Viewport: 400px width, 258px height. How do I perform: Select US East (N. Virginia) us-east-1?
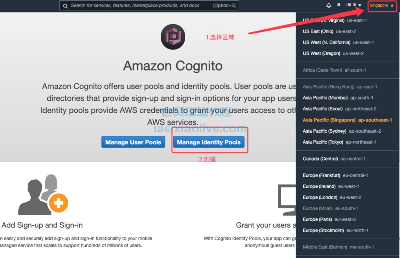pyautogui.click(x=335, y=20)
